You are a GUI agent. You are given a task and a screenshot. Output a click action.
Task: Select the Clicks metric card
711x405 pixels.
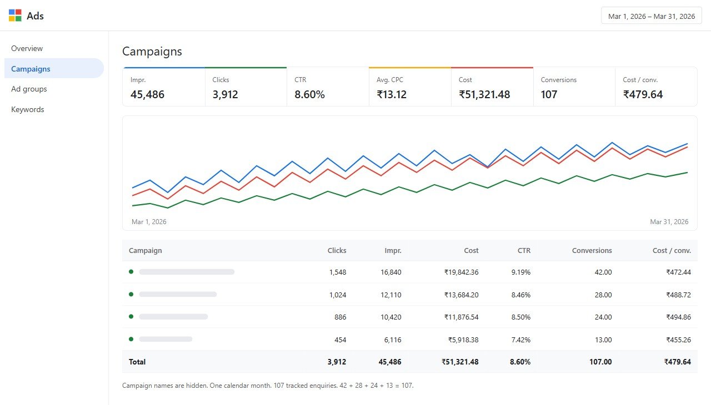(x=246, y=87)
